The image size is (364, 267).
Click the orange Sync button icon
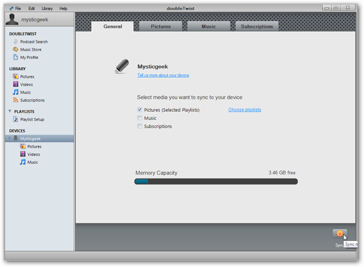(340, 233)
